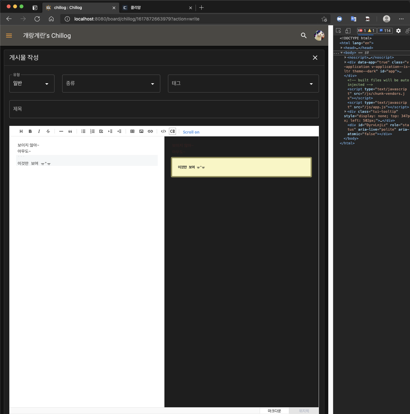Expand the head element in DevTools
Image resolution: width=410 pixels, height=414 pixels.
click(341, 48)
